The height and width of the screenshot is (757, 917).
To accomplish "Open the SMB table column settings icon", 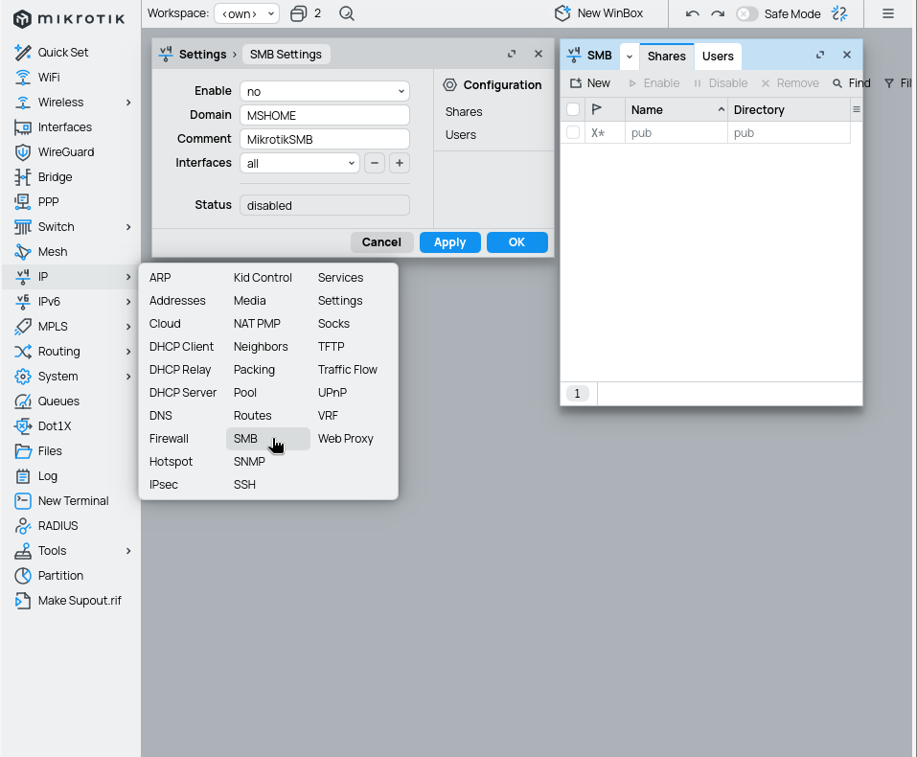I will [x=857, y=109].
